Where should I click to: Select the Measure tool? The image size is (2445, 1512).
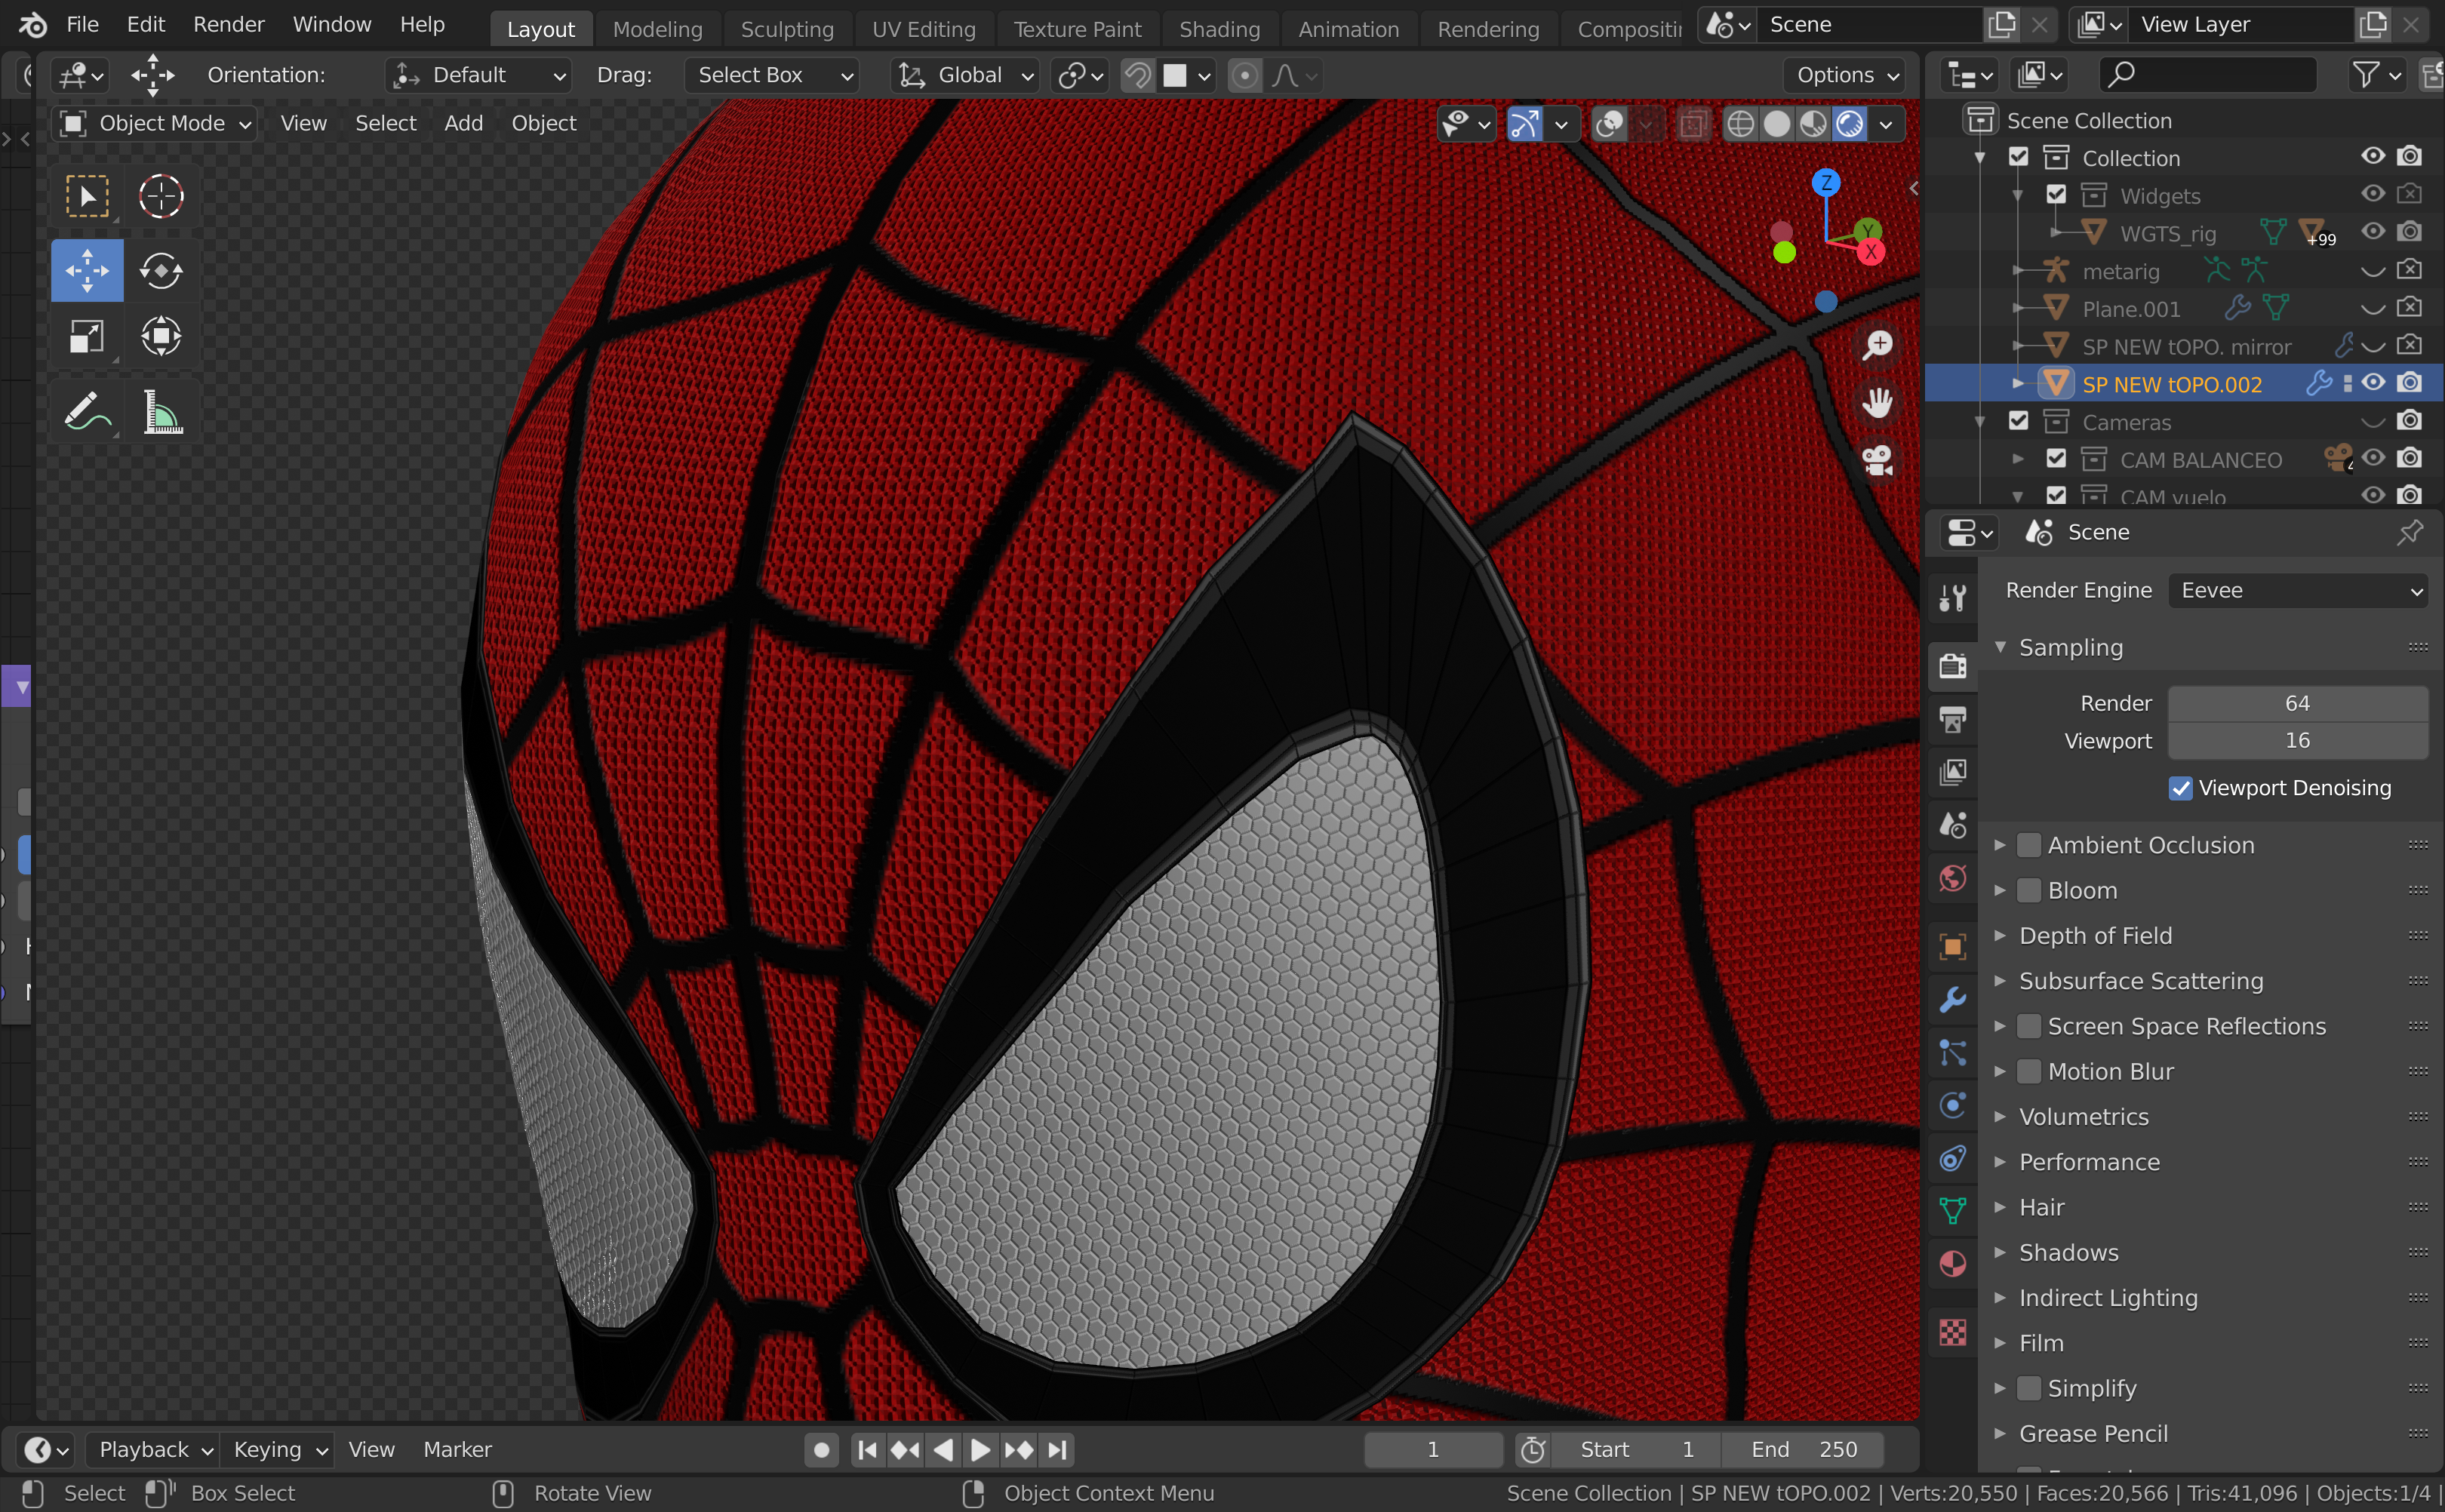[161, 411]
